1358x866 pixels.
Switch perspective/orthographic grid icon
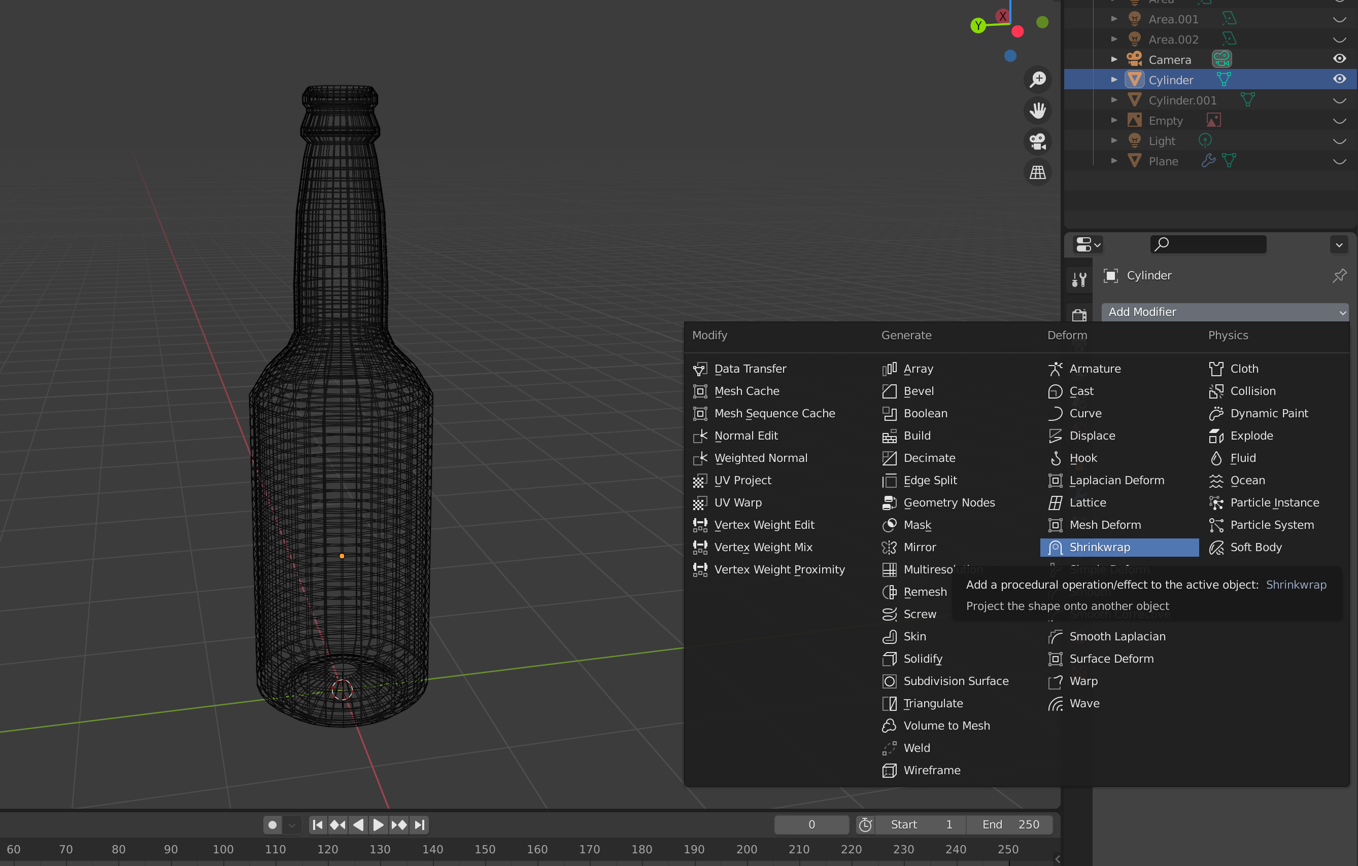[1037, 172]
